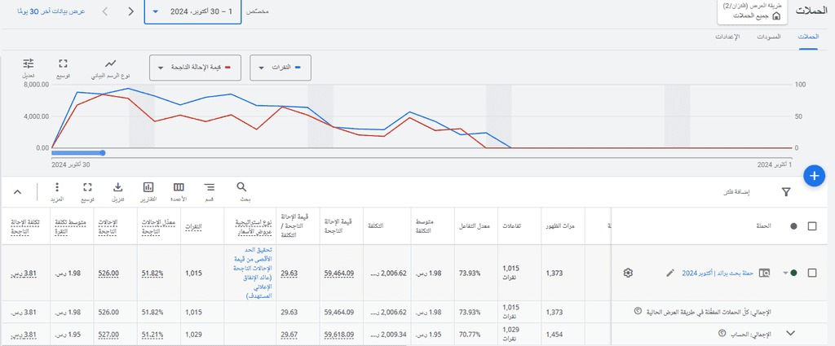Expand table with توسيع toolbar icon
Image resolution: width=835 pixels, height=346 pixels.
pos(88,187)
